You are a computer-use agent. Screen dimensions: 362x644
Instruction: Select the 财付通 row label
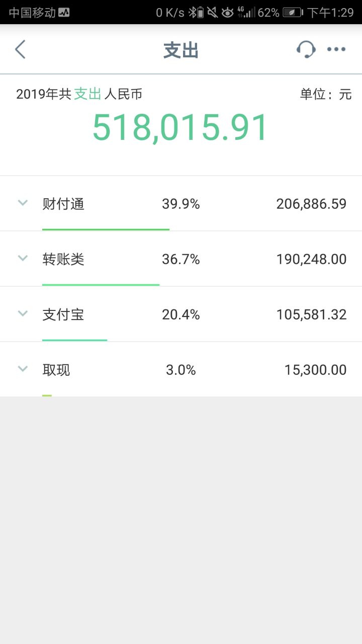[x=63, y=204]
